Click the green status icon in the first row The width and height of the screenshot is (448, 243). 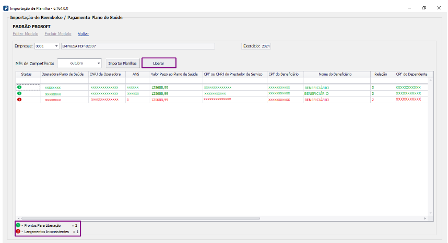pos(19,88)
